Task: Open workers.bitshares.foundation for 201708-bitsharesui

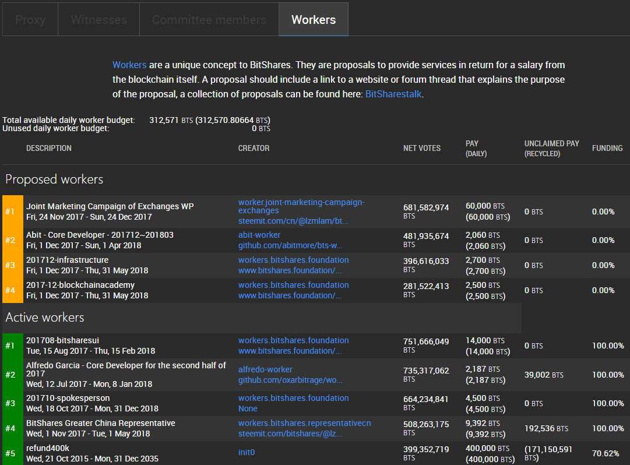Action: pos(293,340)
